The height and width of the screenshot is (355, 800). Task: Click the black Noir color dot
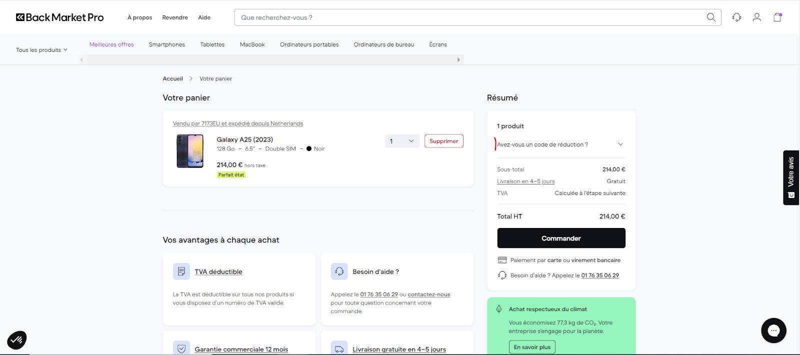click(x=309, y=148)
